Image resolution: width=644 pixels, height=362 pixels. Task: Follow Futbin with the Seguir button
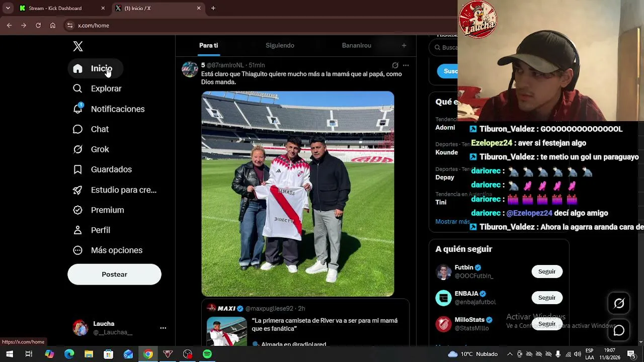click(547, 271)
